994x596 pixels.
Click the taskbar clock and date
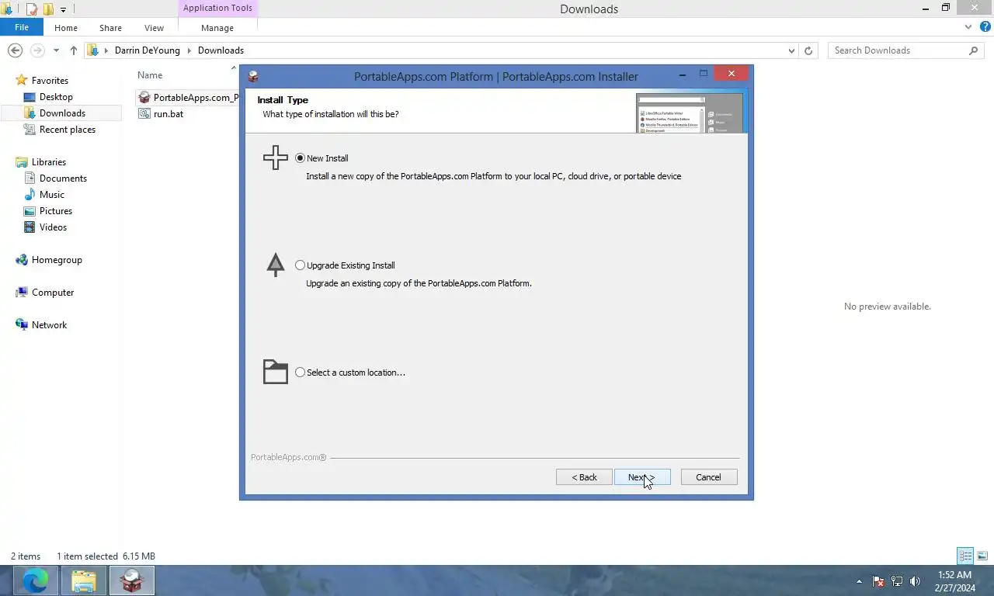click(954, 581)
